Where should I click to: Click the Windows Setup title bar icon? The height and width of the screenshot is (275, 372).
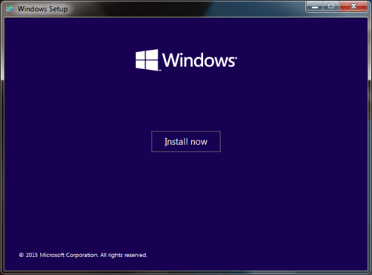10,9
